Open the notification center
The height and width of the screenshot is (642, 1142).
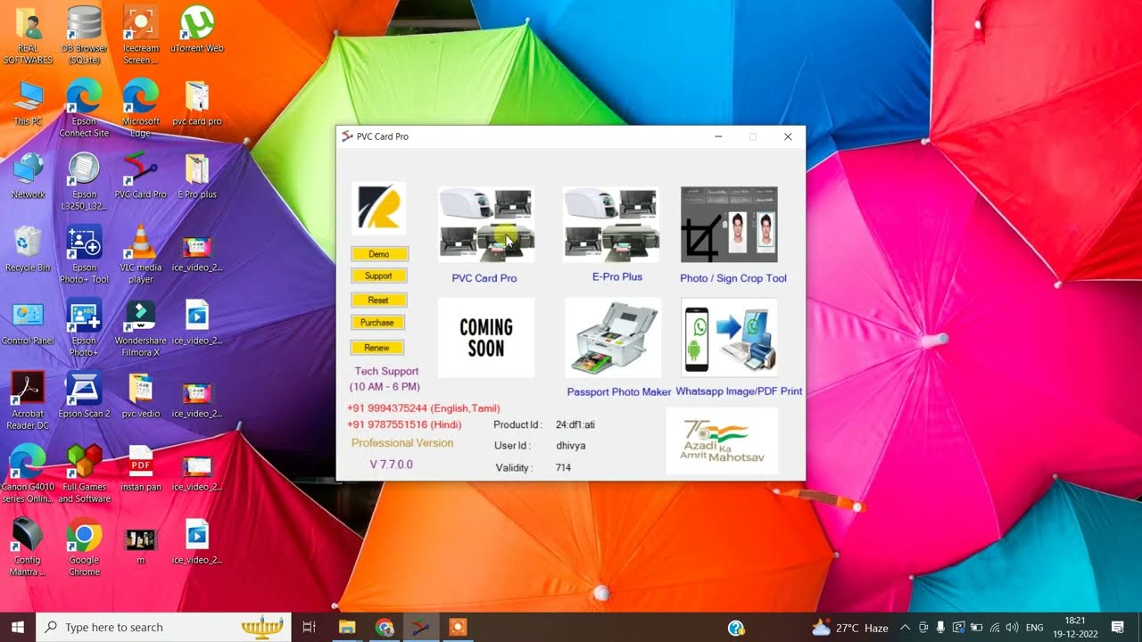point(1118,627)
